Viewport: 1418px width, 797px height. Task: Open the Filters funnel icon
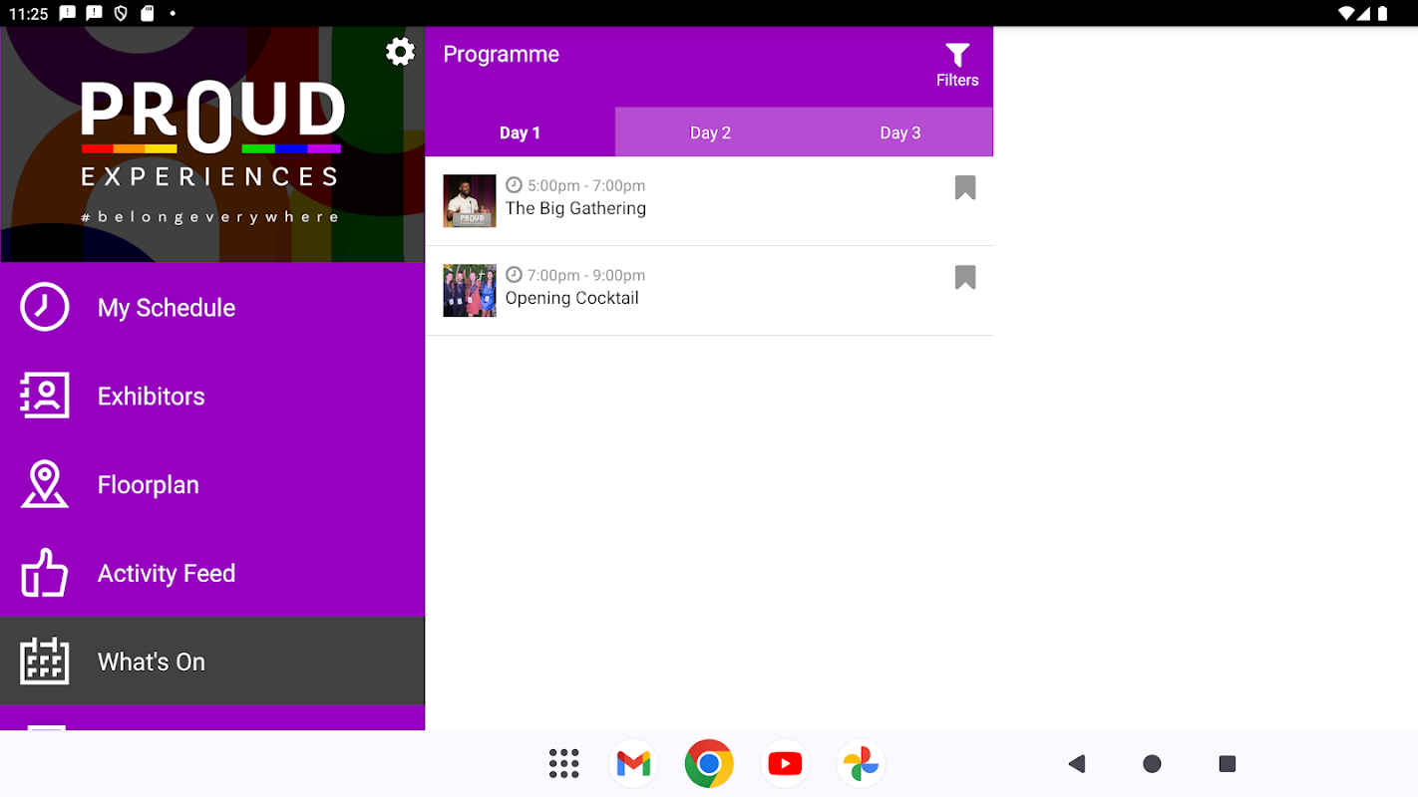tap(957, 56)
